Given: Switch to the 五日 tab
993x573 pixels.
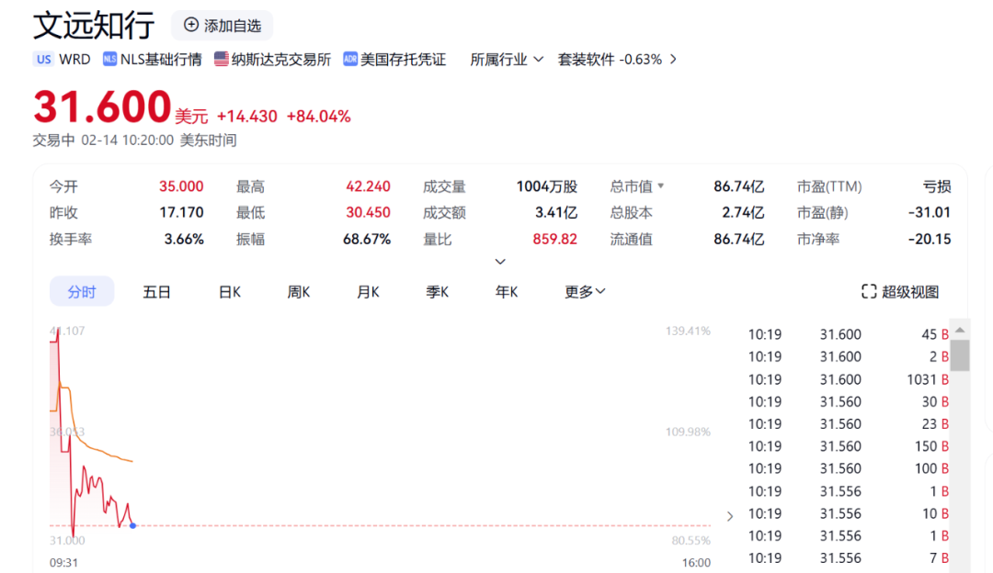Looking at the screenshot, I should tap(156, 292).
